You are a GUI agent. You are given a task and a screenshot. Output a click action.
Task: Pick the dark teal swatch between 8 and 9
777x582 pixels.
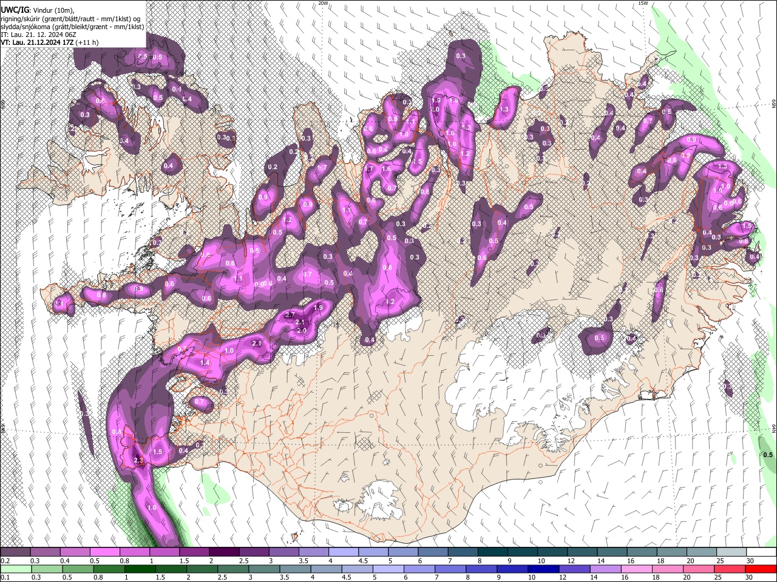click(493, 552)
